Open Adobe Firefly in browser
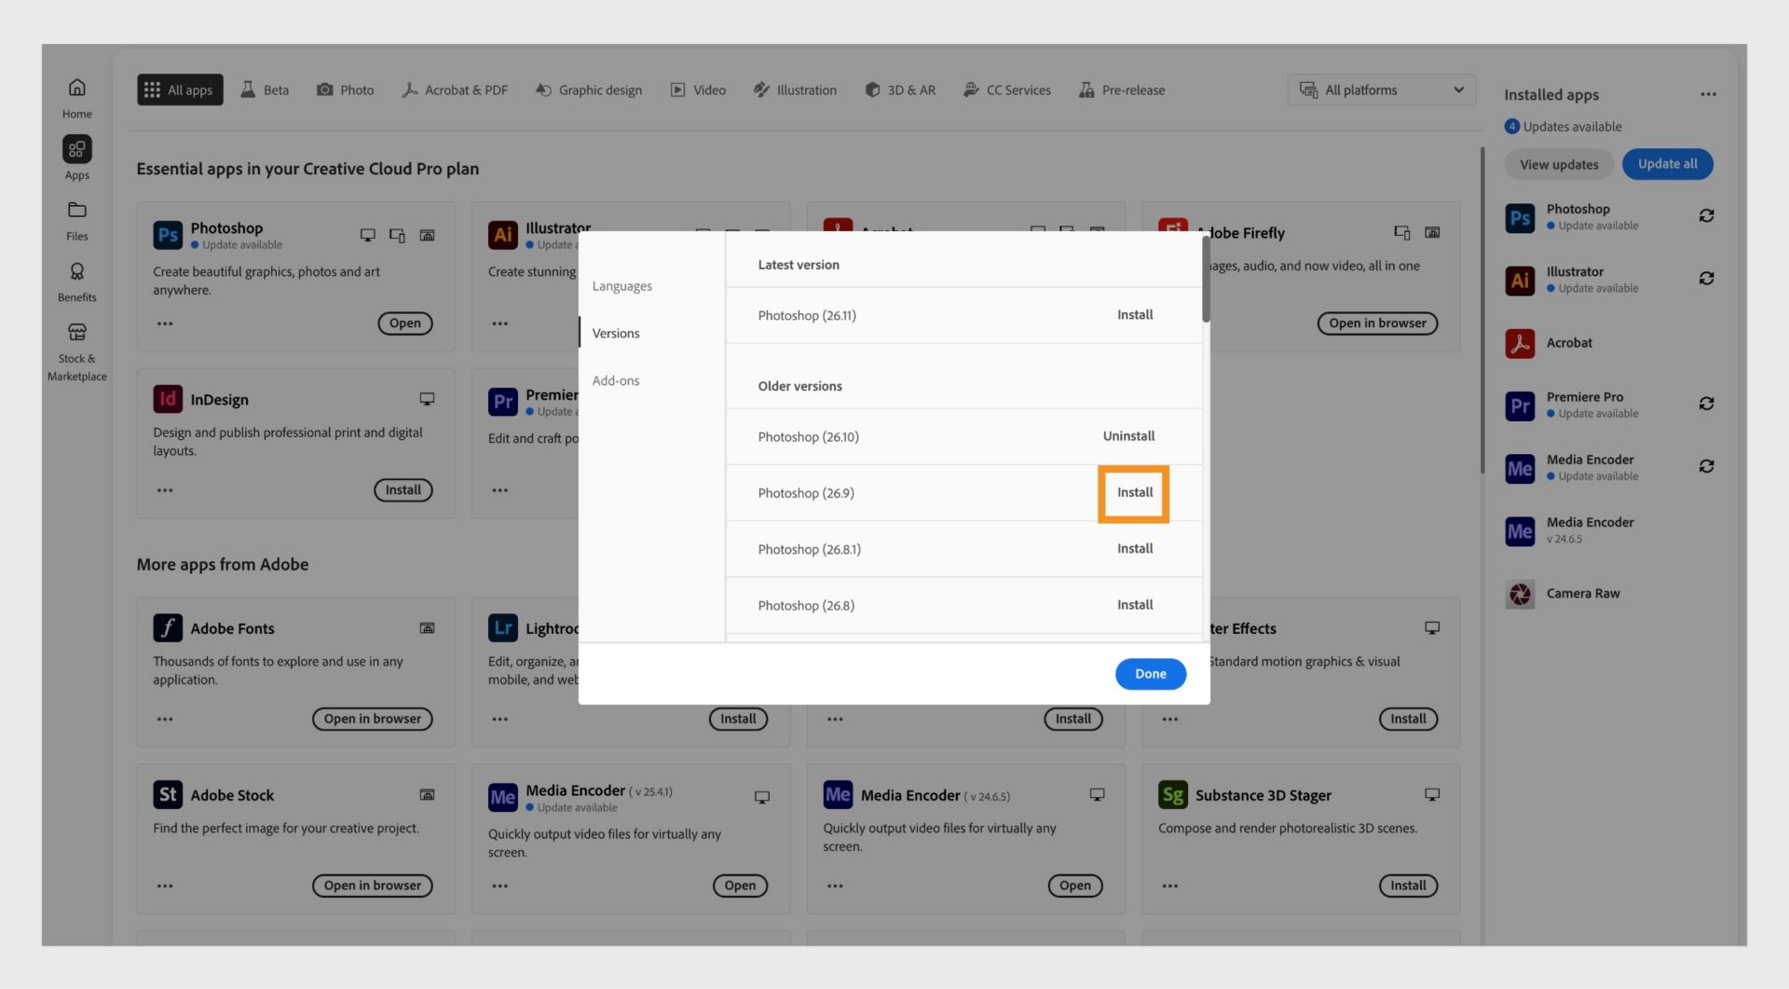The height and width of the screenshot is (989, 1789). click(1377, 323)
